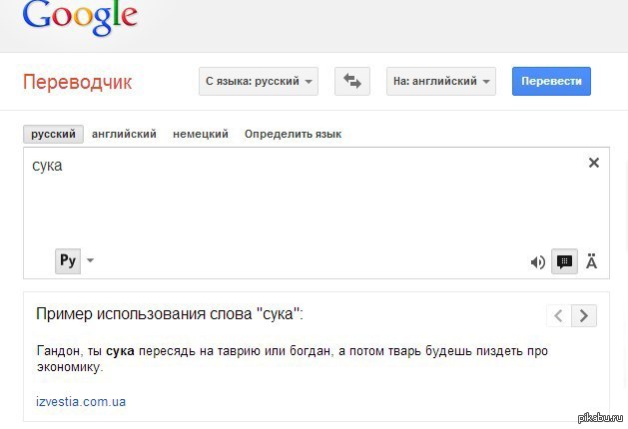Open the izvestia.com.ua source link
628x429 pixels.
[x=81, y=402]
